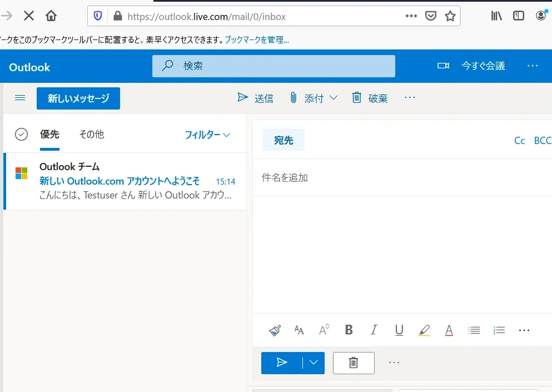Viewport: 552px width, 392px height.
Task: Open more options beside the discard button
Action: pyautogui.click(x=394, y=363)
